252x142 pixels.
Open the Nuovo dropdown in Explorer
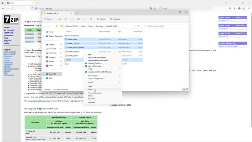pyautogui.click(x=49, y=19)
